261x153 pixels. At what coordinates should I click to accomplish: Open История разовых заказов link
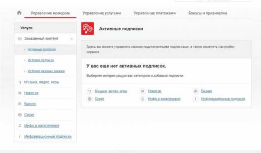(46, 71)
